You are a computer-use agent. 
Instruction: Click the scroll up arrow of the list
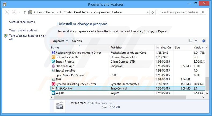(x=207, y=47)
